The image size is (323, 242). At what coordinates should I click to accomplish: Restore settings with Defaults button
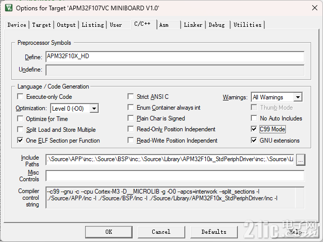(214, 232)
